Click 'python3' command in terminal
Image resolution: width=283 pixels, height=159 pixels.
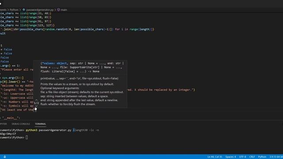tap(31, 130)
